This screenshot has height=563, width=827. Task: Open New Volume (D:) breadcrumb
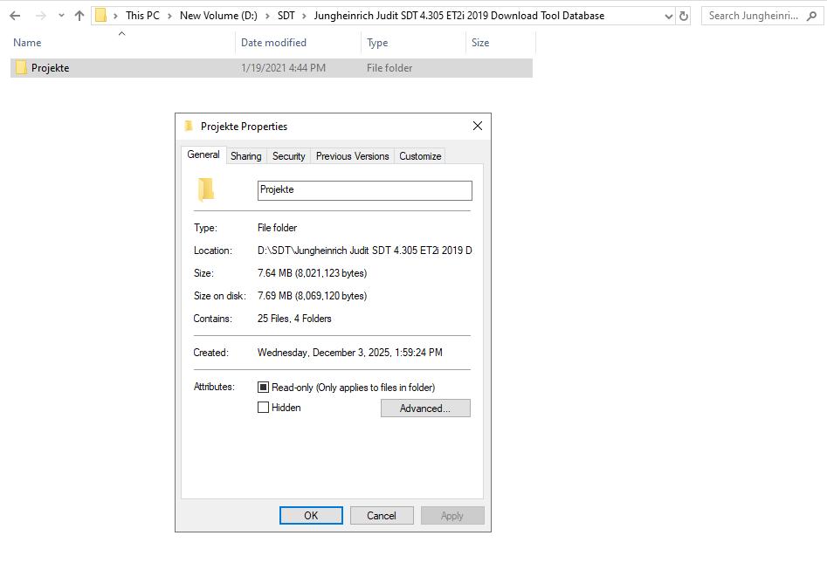pyautogui.click(x=218, y=16)
